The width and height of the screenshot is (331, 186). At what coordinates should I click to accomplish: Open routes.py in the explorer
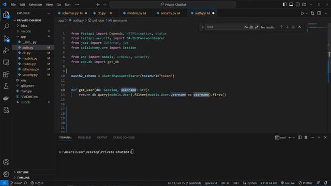coord(29,64)
